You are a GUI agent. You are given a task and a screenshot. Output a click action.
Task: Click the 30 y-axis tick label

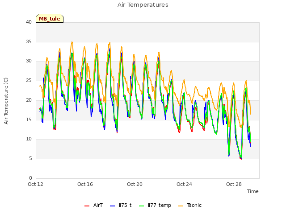[x=29, y=61]
